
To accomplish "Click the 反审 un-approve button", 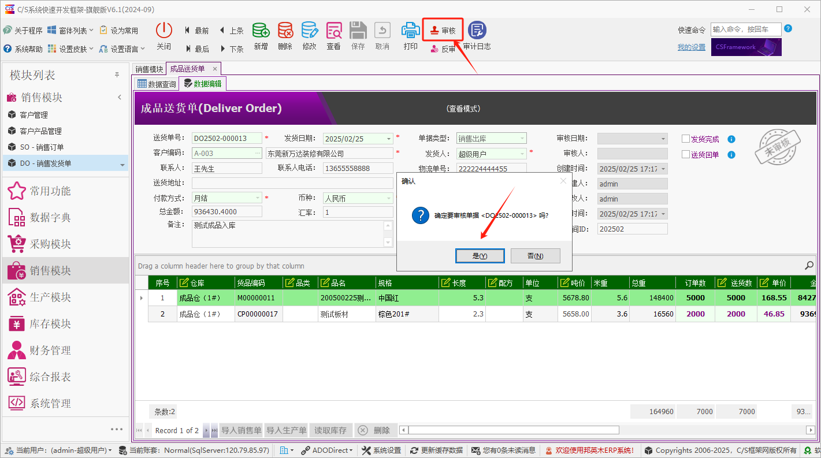I will [x=443, y=49].
